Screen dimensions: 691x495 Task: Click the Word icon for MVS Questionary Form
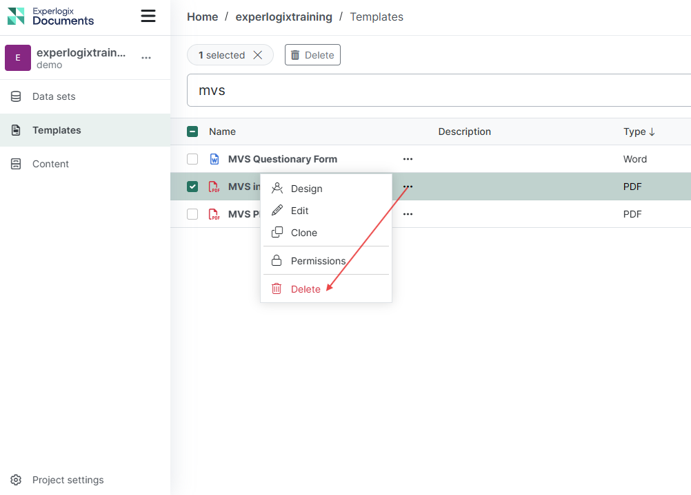[214, 159]
